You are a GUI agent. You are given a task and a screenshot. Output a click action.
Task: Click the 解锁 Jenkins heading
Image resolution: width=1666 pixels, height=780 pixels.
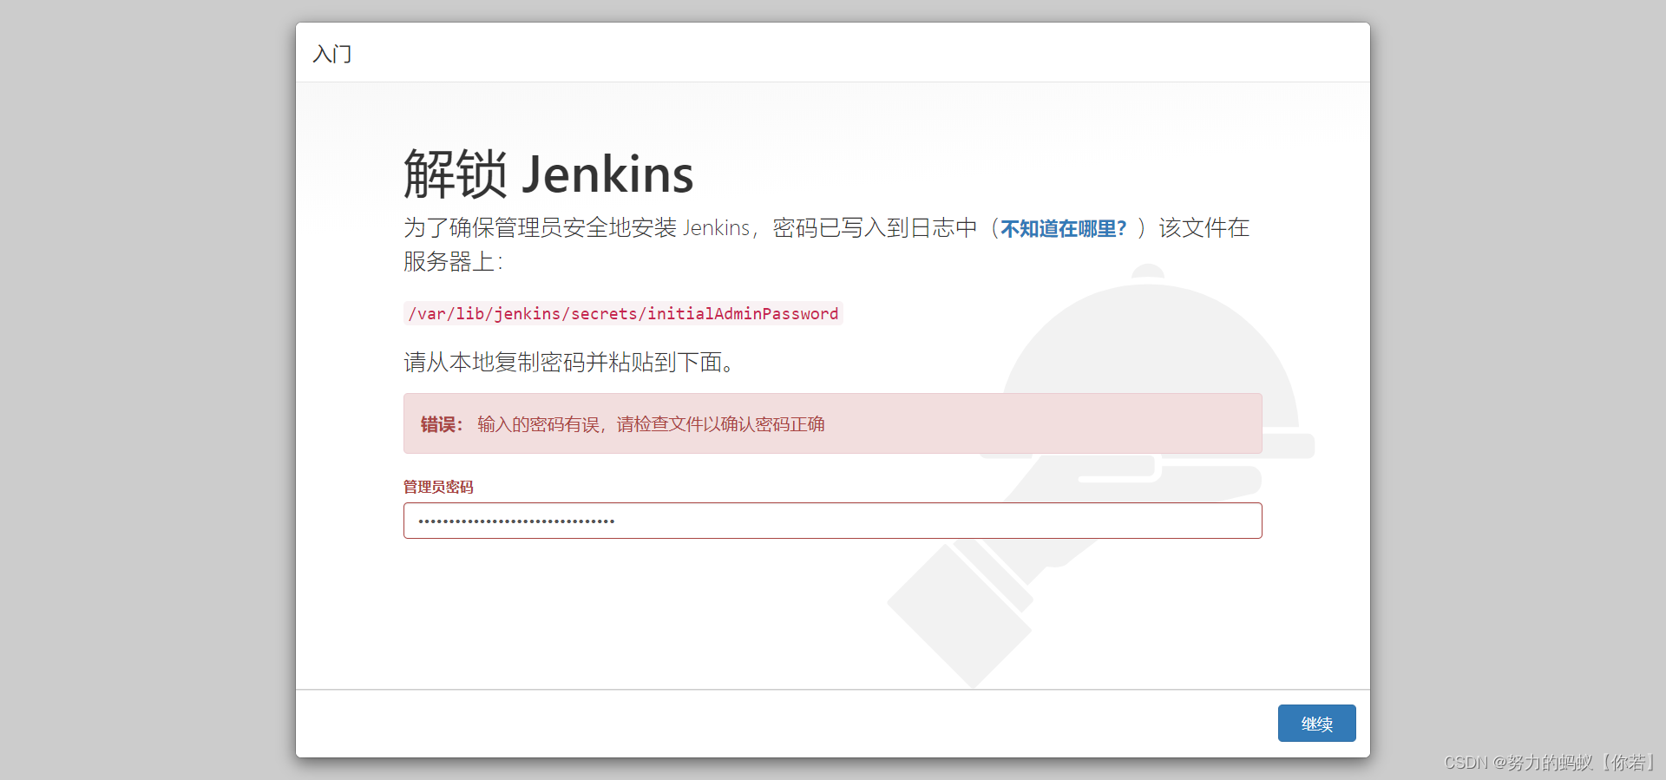tap(548, 174)
